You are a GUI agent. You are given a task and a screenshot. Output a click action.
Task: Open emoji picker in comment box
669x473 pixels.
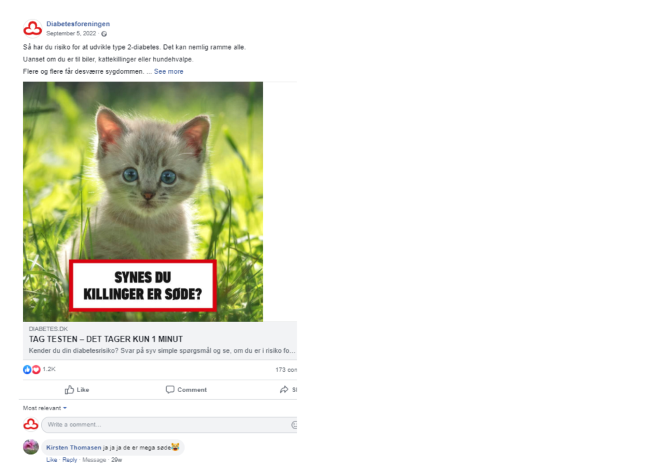[294, 425]
